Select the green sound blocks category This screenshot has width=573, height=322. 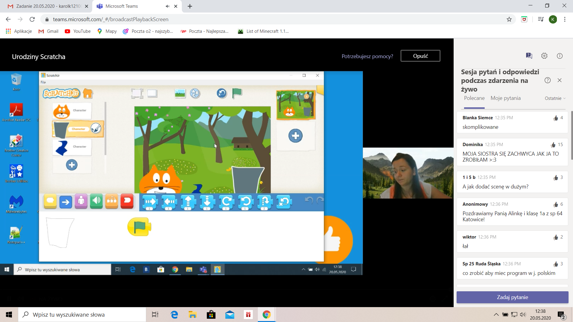point(96,201)
